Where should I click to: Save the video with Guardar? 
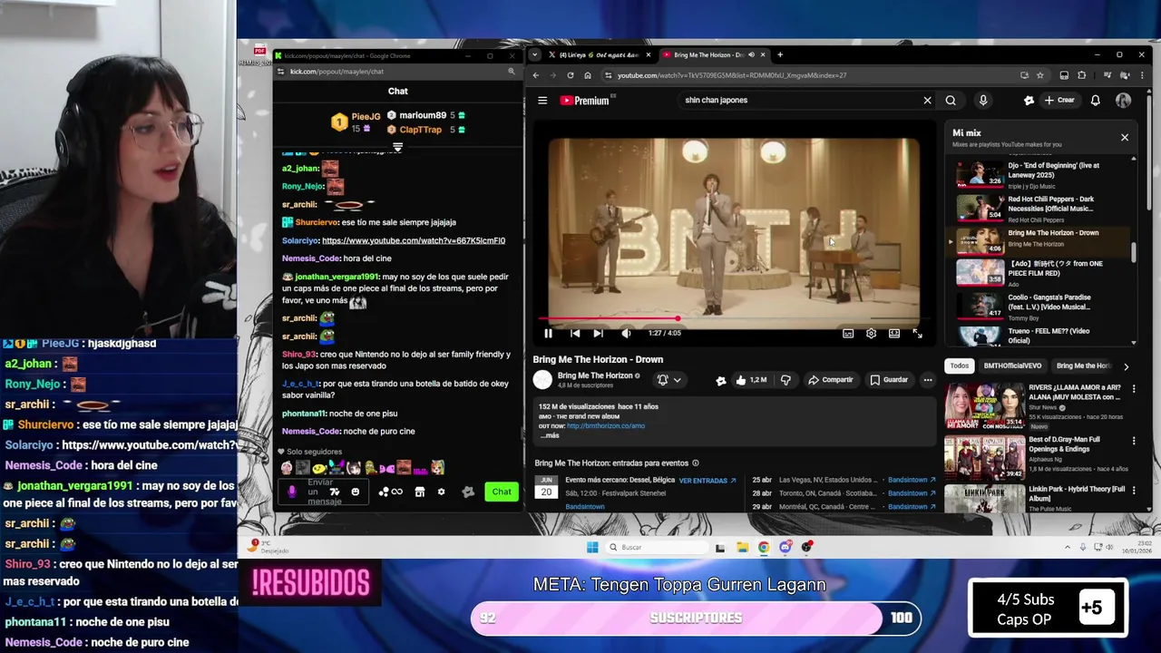click(x=889, y=380)
